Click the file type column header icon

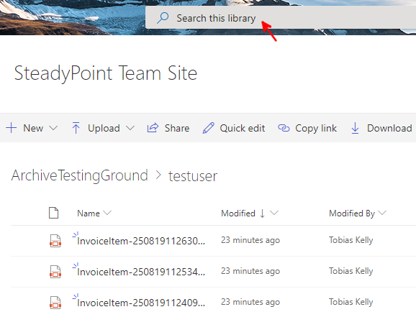coord(53,213)
